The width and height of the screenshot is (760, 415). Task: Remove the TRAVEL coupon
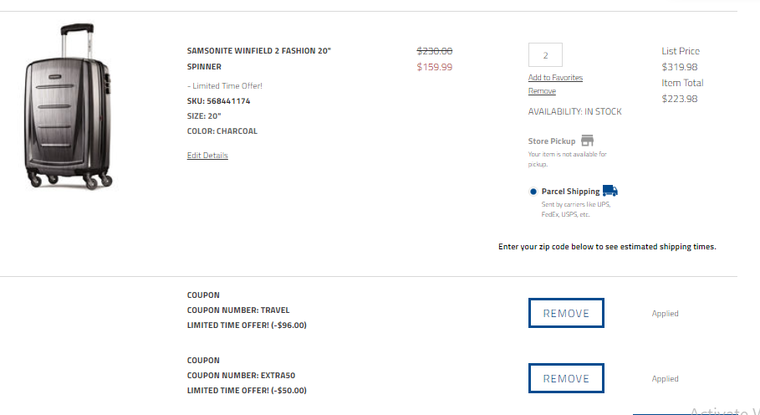tap(566, 313)
